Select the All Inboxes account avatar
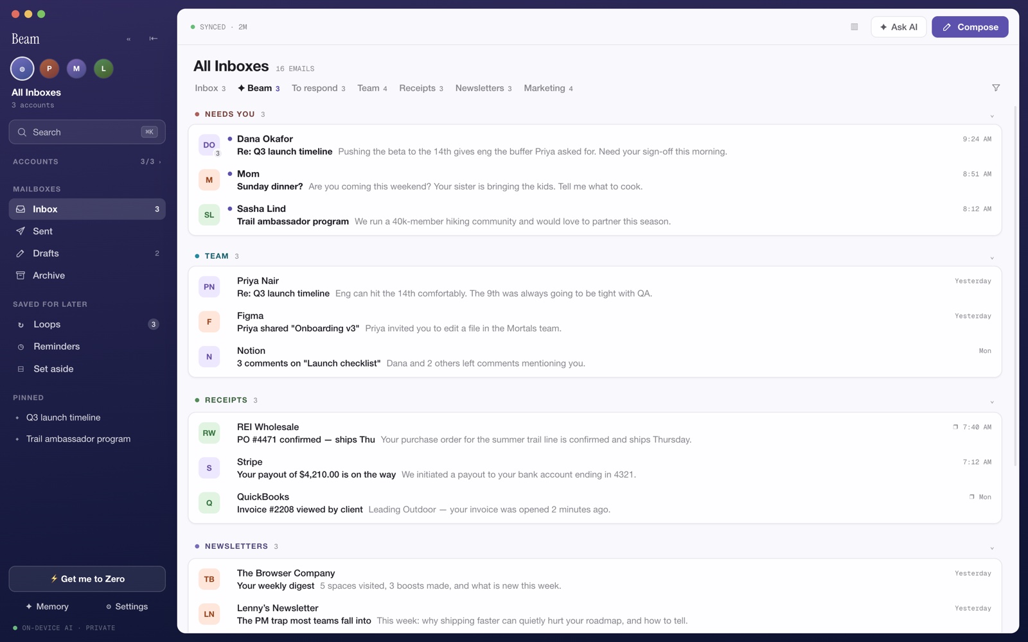The height and width of the screenshot is (642, 1028). (x=22, y=69)
